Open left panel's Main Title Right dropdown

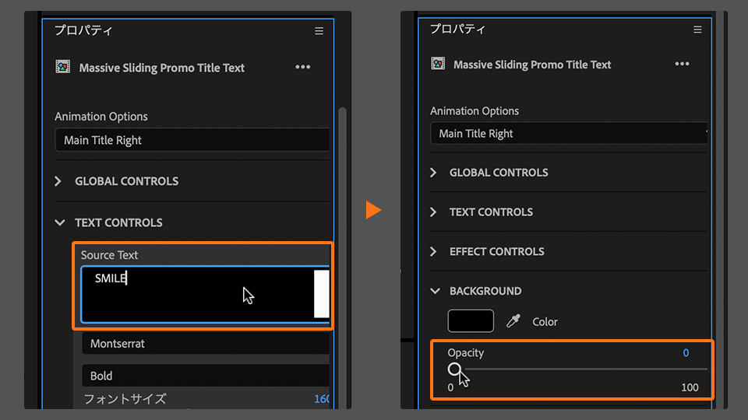pos(192,140)
